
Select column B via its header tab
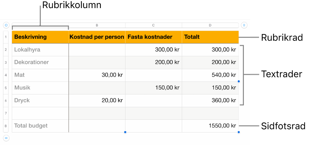pos(97,25)
